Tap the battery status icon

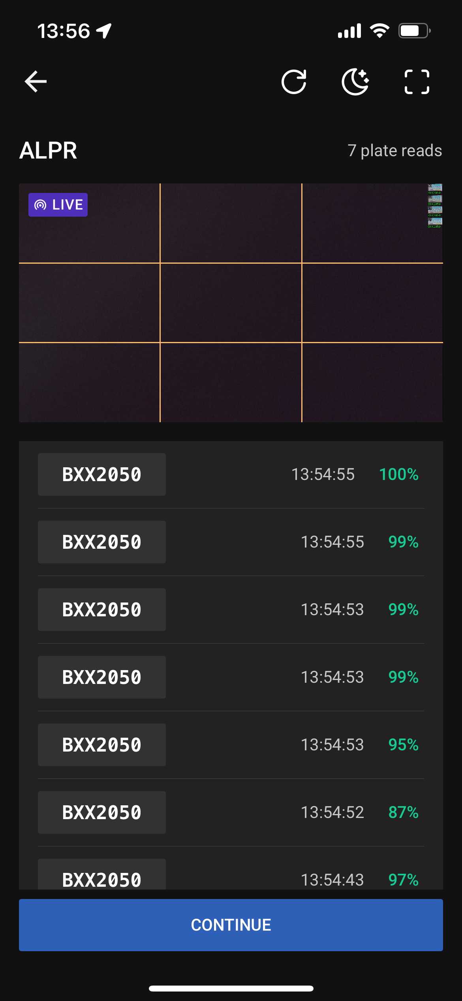click(x=414, y=30)
